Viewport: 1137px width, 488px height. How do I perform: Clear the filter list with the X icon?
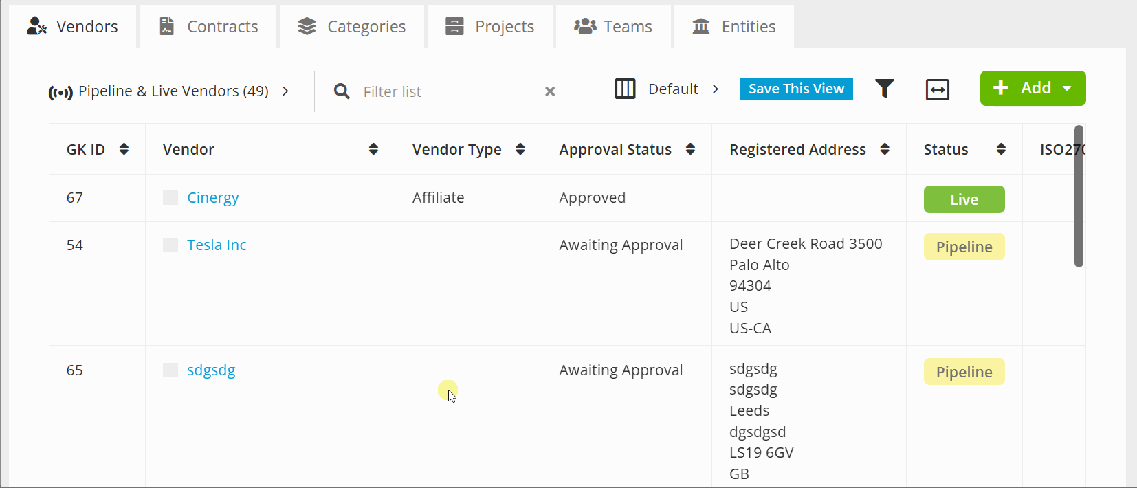(x=550, y=91)
